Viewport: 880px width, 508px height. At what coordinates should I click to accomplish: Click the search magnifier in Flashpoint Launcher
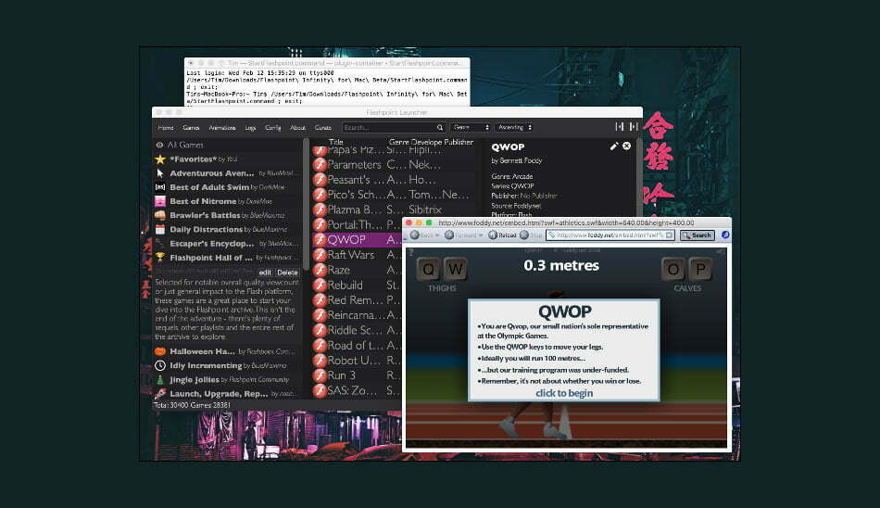click(440, 128)
